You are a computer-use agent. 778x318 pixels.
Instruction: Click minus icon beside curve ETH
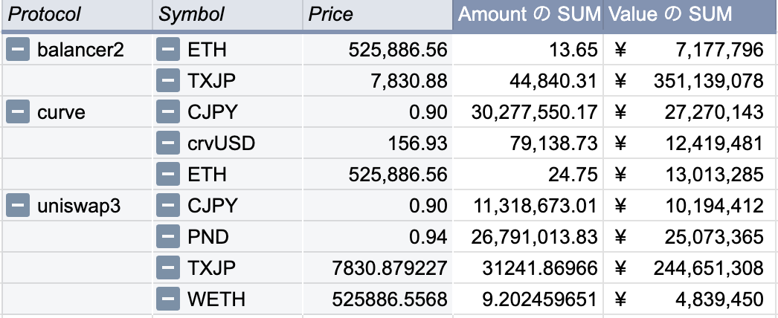[169, 175]
